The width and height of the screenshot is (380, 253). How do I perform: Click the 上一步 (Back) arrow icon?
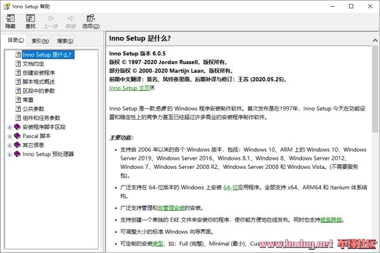point(50,19)
